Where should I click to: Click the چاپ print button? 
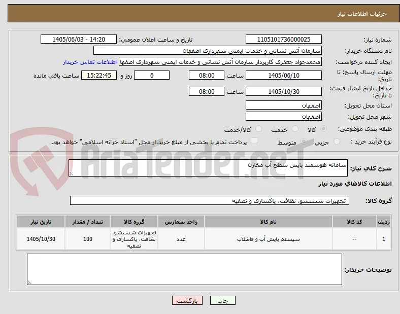[x=223, y=300]
